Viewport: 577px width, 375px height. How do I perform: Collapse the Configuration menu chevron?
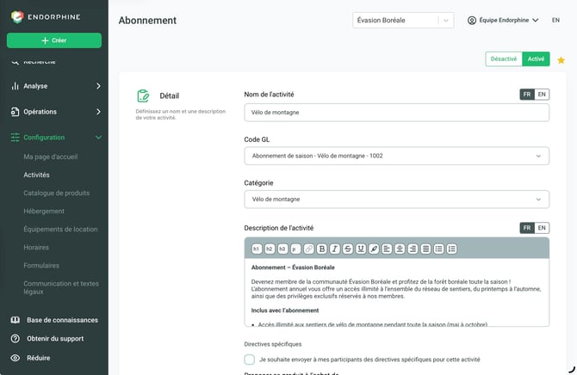pyautogui.click(x=98, y=138)
